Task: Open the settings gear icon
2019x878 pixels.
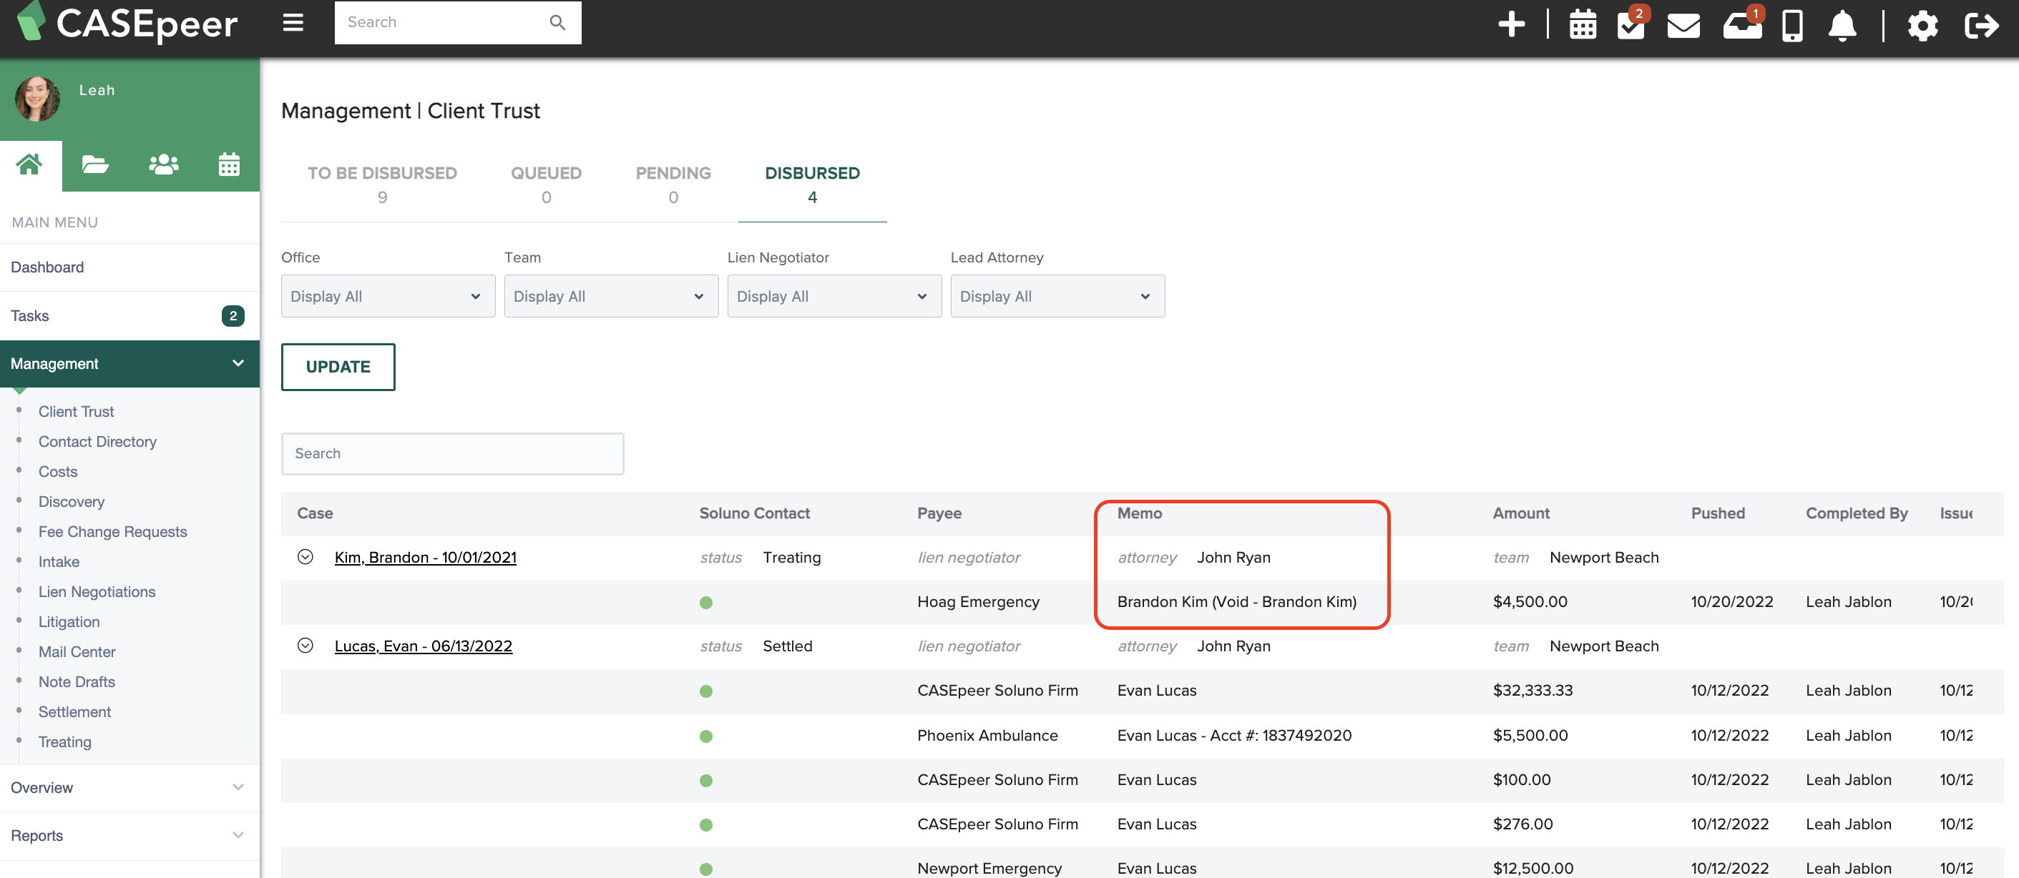Action: 1922,25
